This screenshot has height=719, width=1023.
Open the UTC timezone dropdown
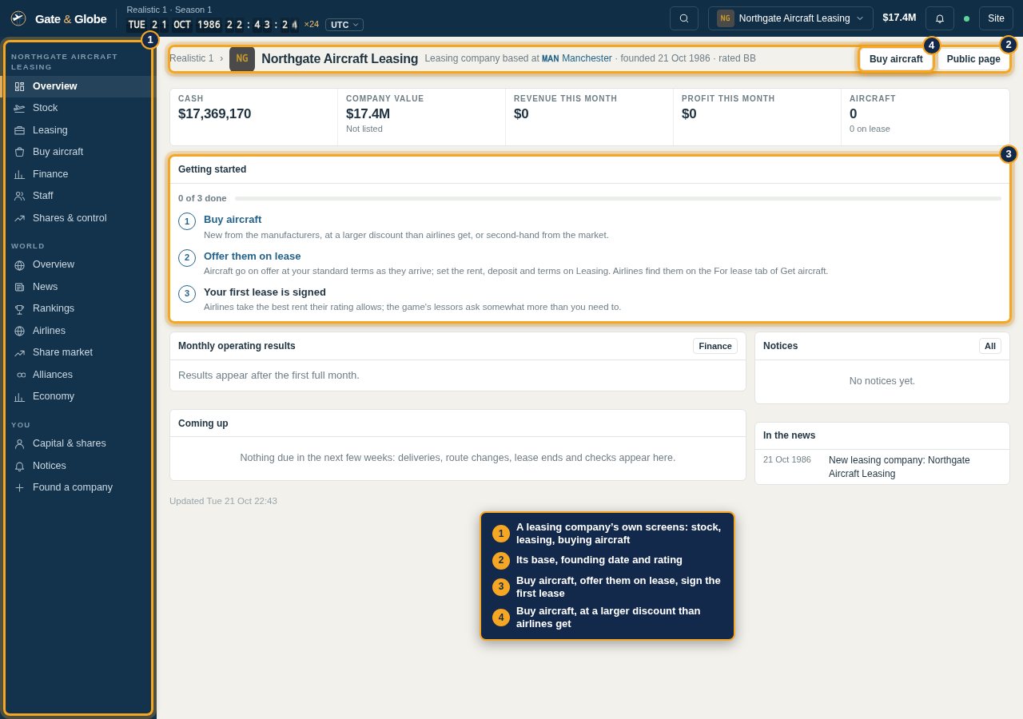pyautogui.click(x=344, y=25)
